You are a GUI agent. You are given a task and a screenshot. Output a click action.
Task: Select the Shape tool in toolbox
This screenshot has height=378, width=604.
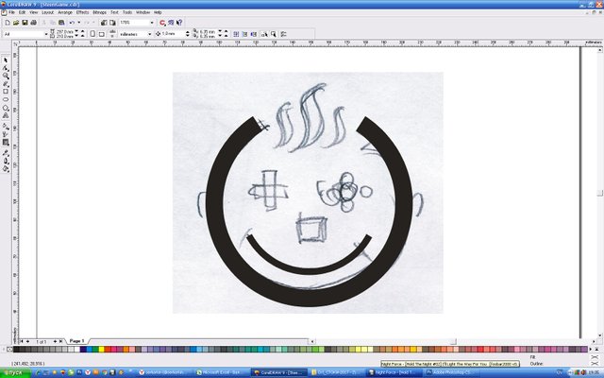[x=6, y=68]
